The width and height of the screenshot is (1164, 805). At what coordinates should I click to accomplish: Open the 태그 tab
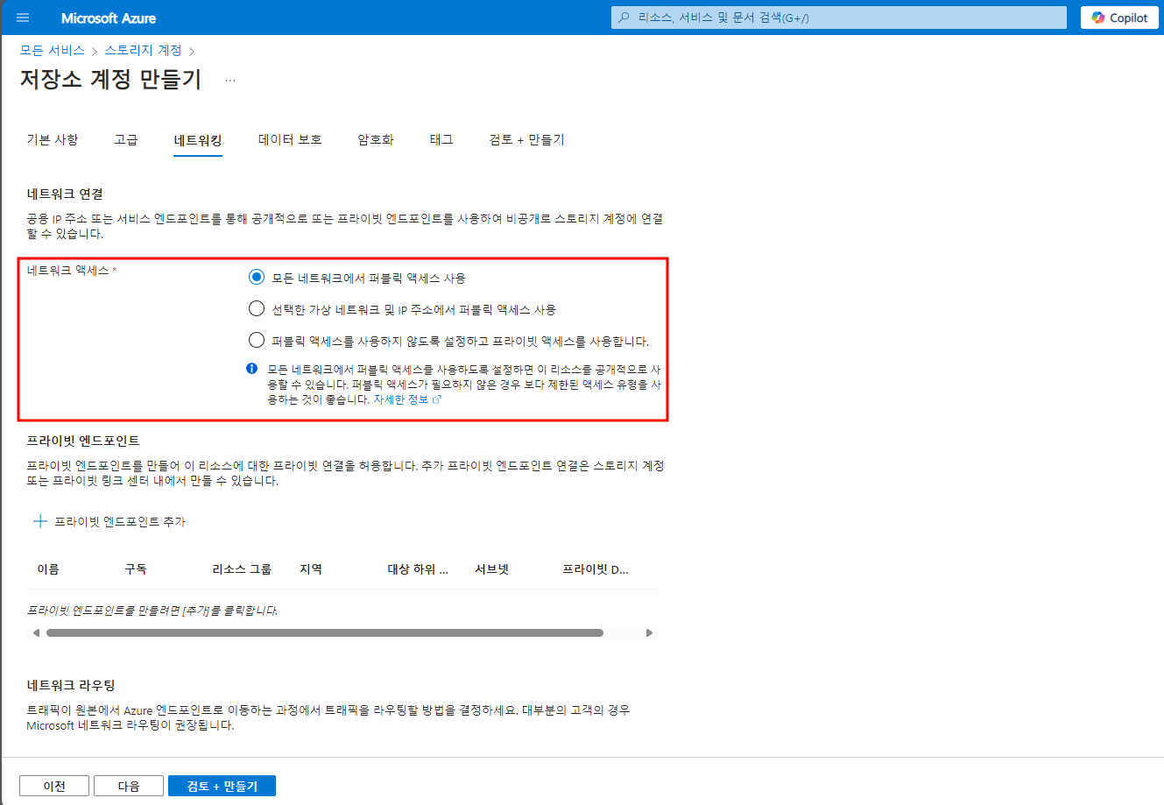click(441, 139)
